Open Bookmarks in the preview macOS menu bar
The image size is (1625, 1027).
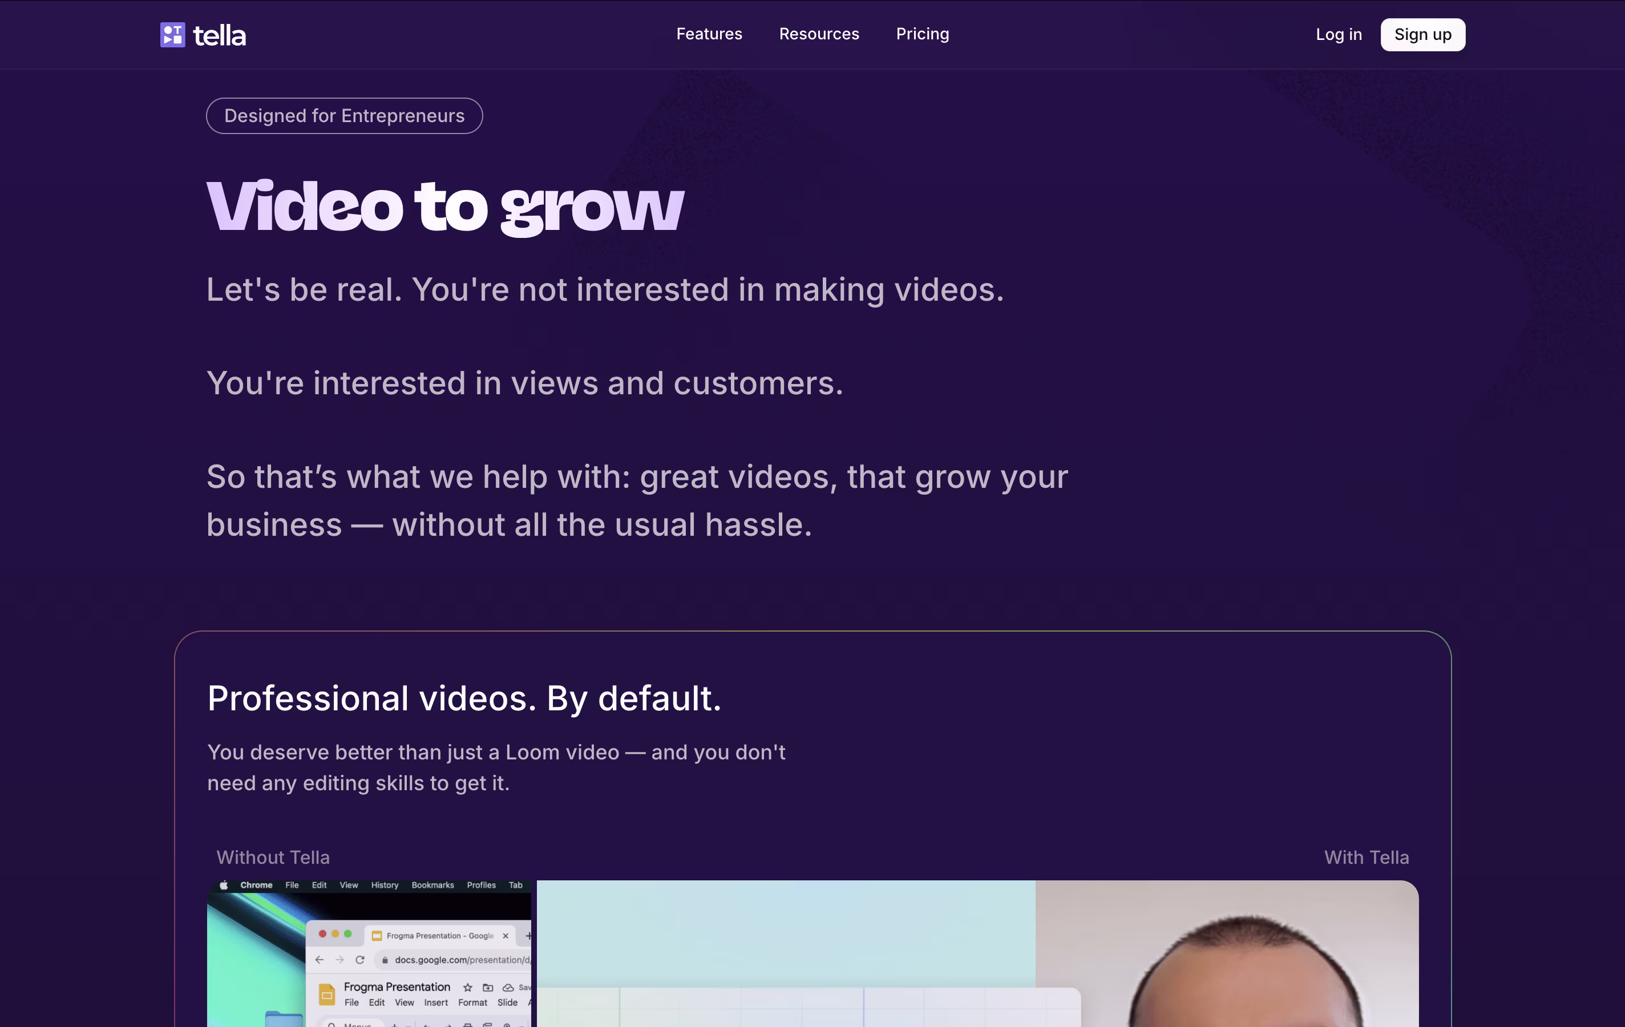[x=432, y=884]
